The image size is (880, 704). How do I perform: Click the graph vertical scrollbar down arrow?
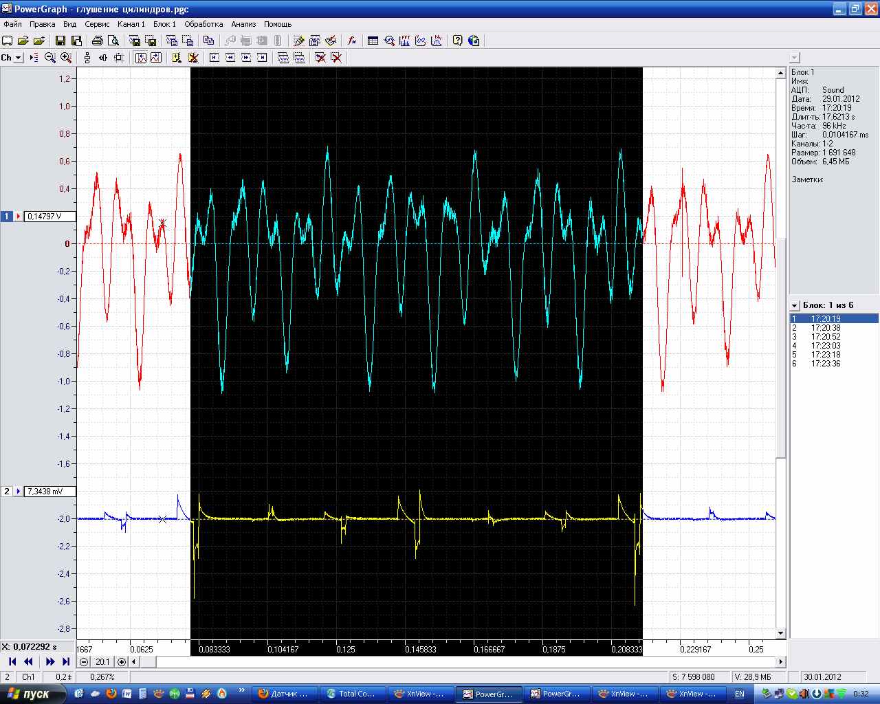780,633
